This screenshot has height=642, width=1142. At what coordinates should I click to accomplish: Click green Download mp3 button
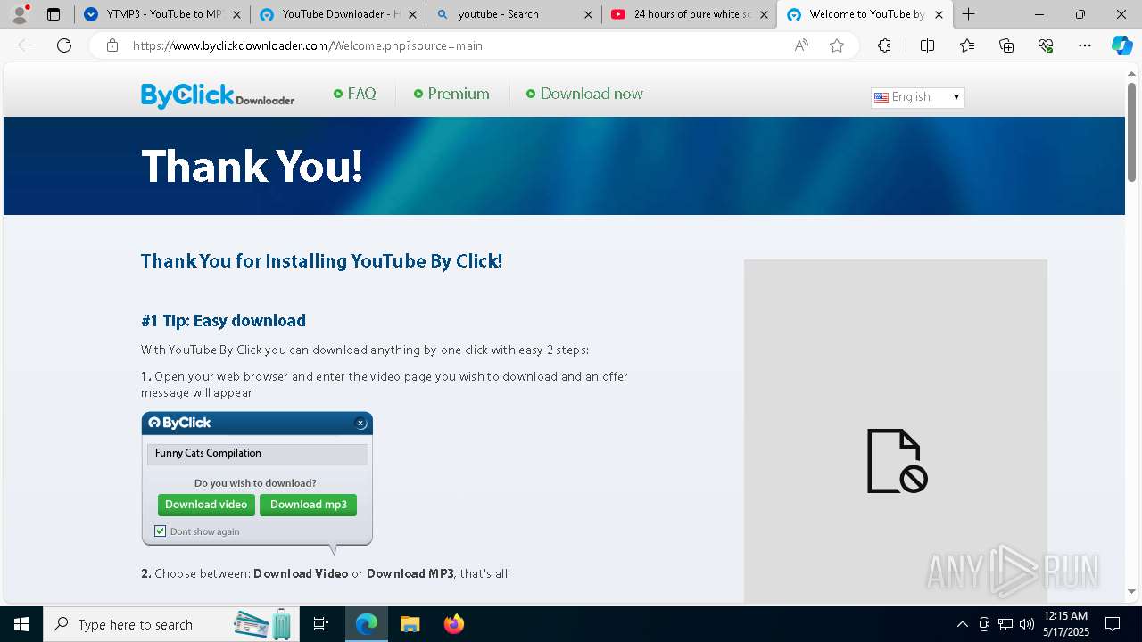(309, 505)
